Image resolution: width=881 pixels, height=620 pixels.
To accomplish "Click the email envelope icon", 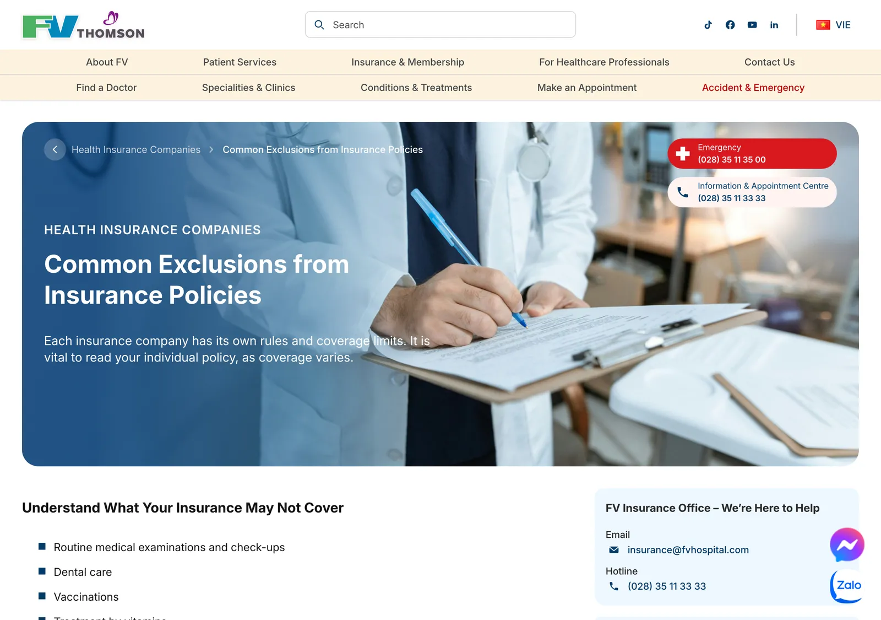I will 614,550.
